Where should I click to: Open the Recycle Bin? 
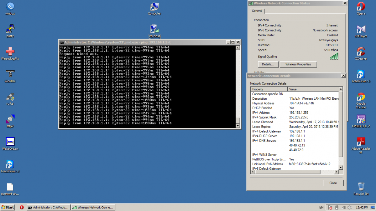pos(361,187)
